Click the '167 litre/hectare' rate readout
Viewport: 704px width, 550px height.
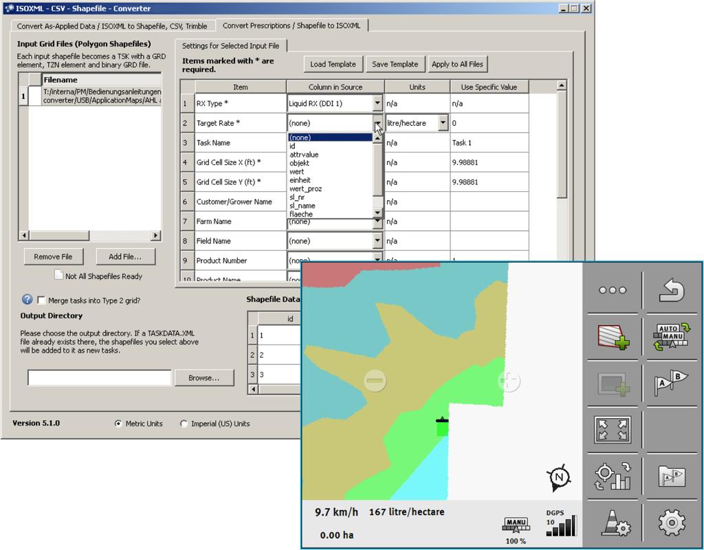click(407, 511)
